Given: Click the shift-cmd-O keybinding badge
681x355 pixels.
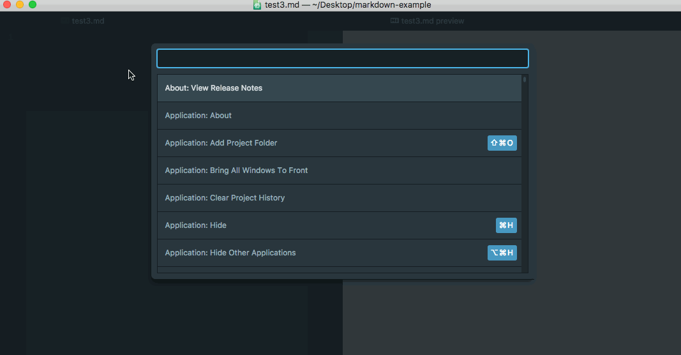Looking at the screenshot, I should (x=502, y=143).
